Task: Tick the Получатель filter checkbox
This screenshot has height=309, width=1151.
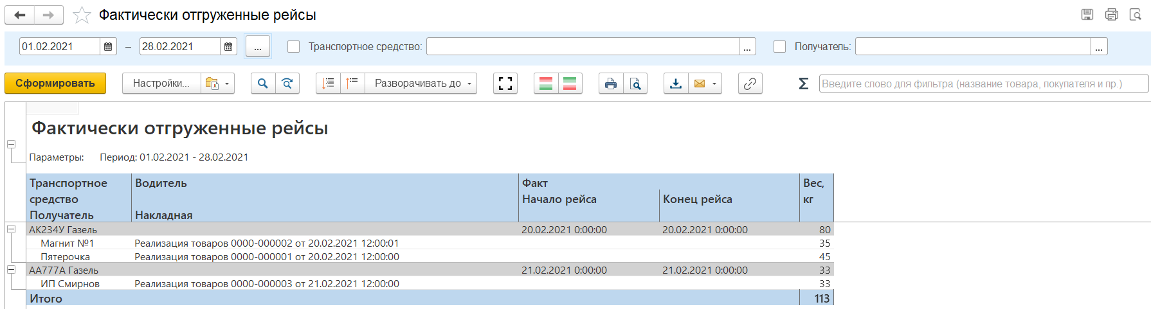Action: click(780, 47)
